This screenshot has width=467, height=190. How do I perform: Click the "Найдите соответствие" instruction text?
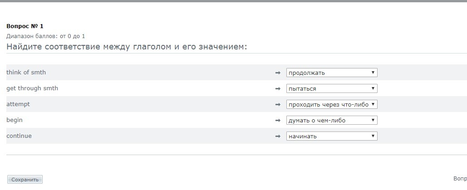click(127, 47)
